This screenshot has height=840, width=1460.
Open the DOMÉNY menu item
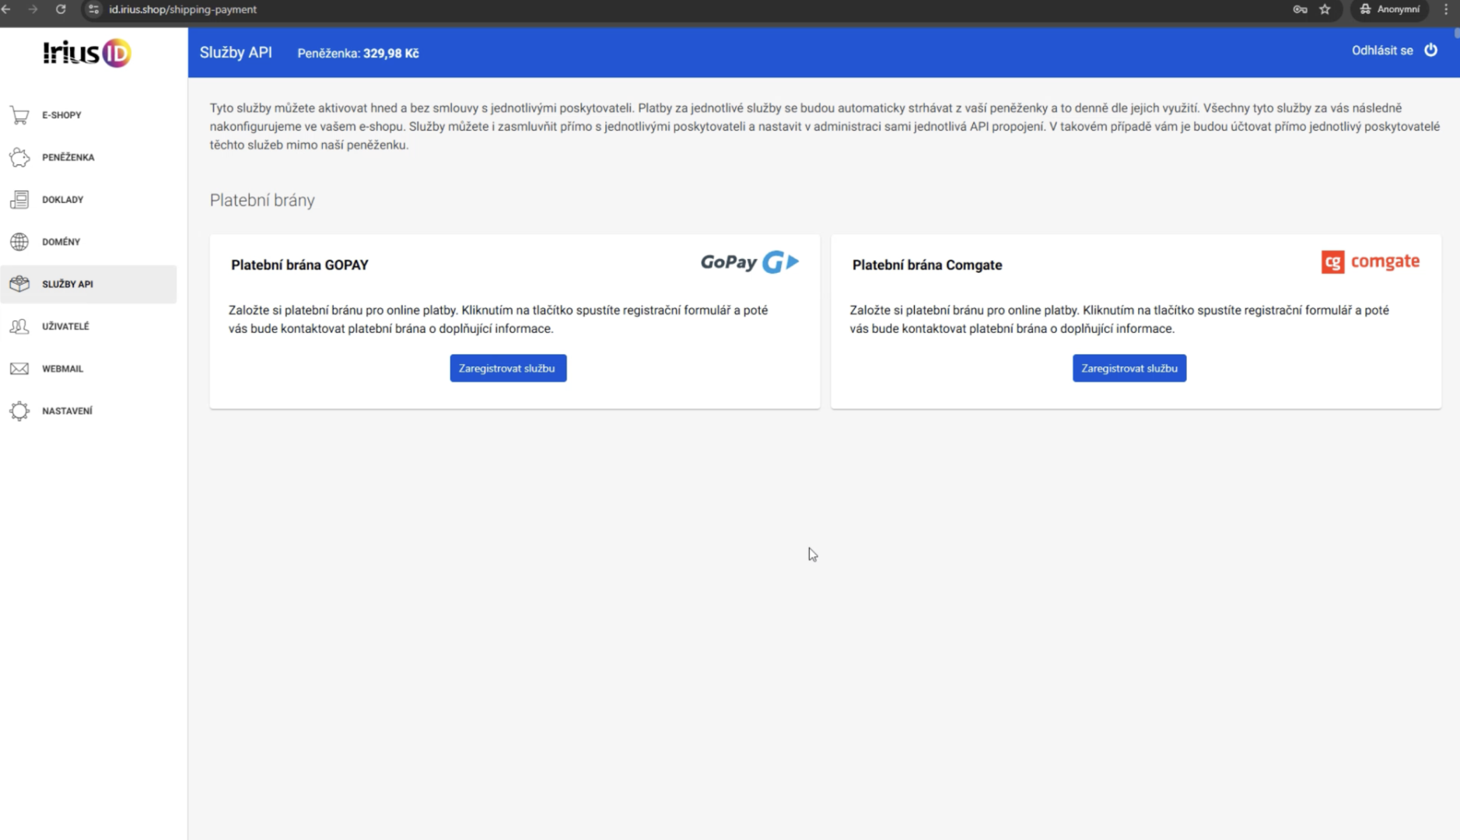[89, 242]
